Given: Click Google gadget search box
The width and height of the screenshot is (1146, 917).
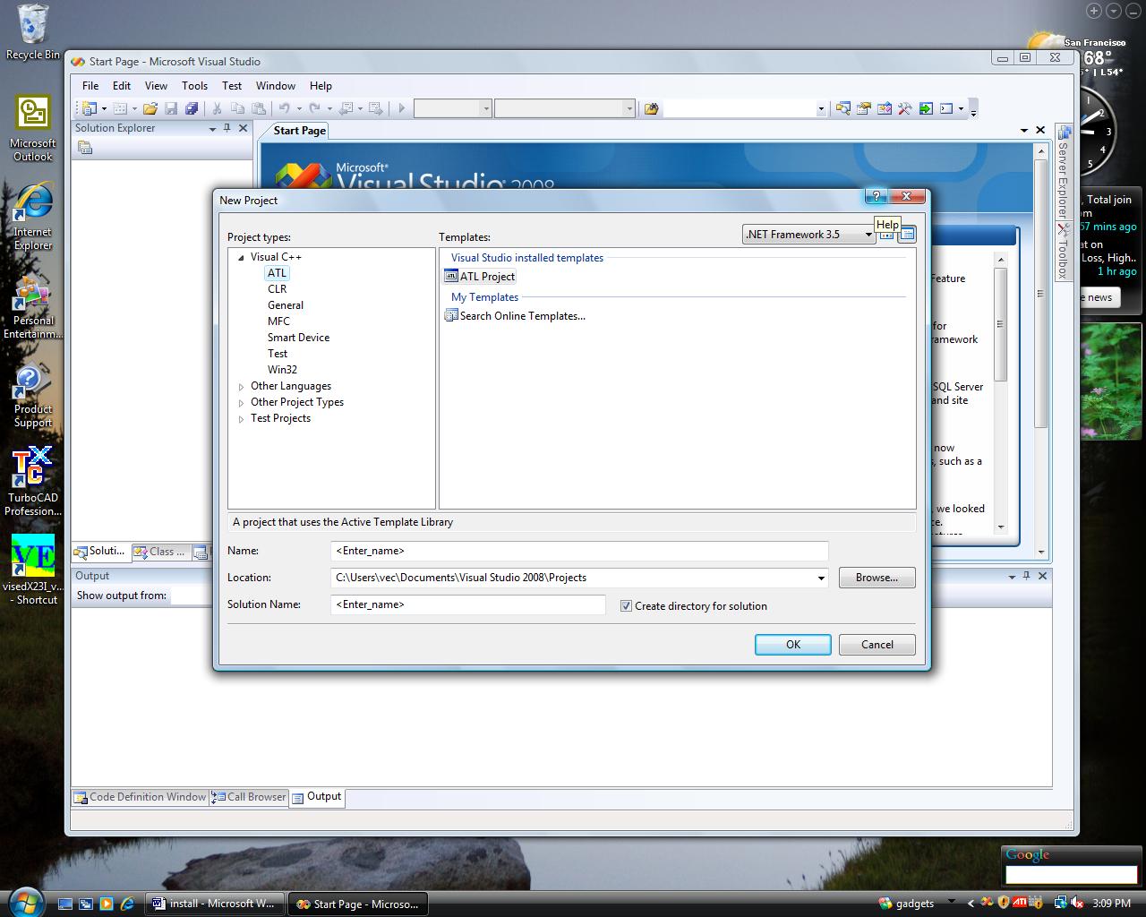Looking at the screenshot, I should click(x=1071, y=875).
